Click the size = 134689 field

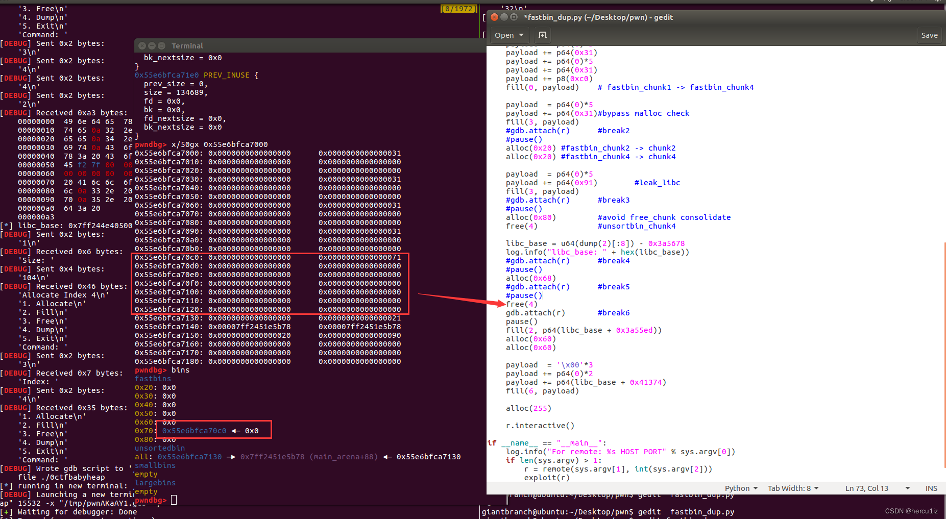point(176,92)
